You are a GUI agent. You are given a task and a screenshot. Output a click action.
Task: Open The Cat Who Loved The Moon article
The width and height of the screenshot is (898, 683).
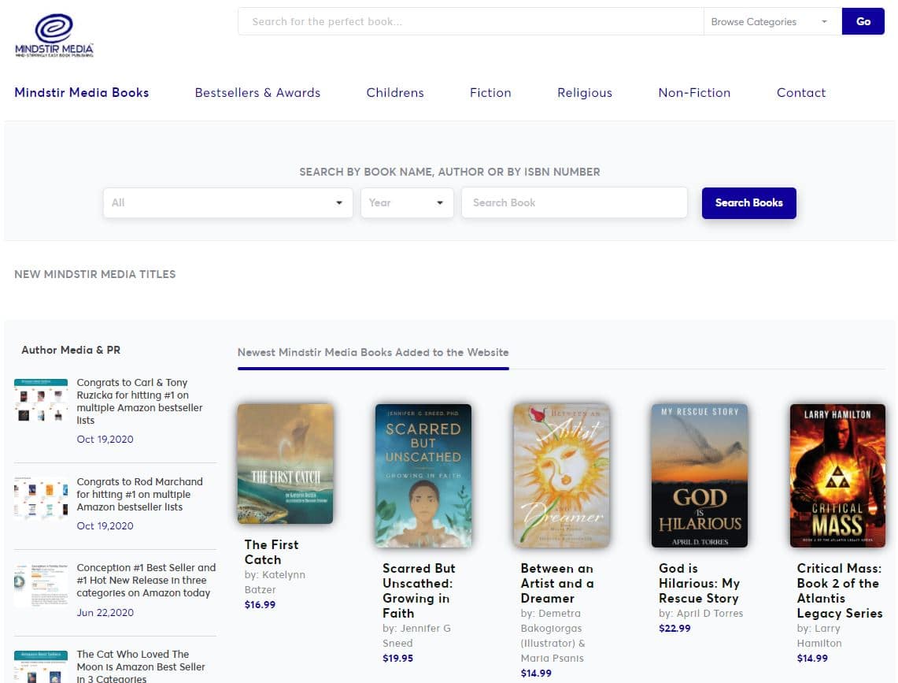140,666
